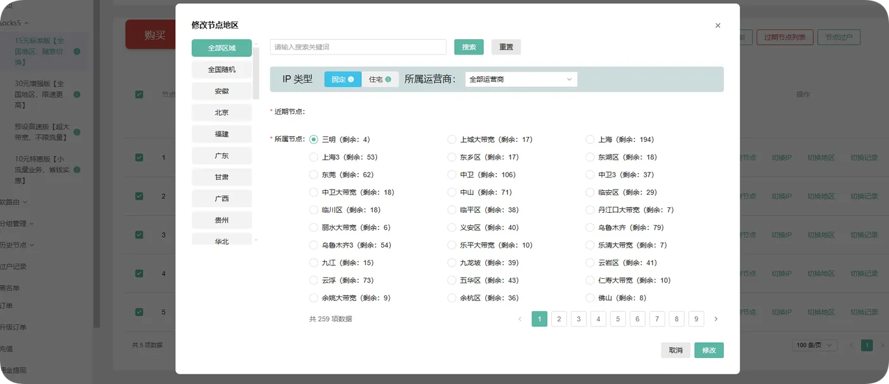
Task: Toggle the checkbox for row 3
Action: click(139, 234)
